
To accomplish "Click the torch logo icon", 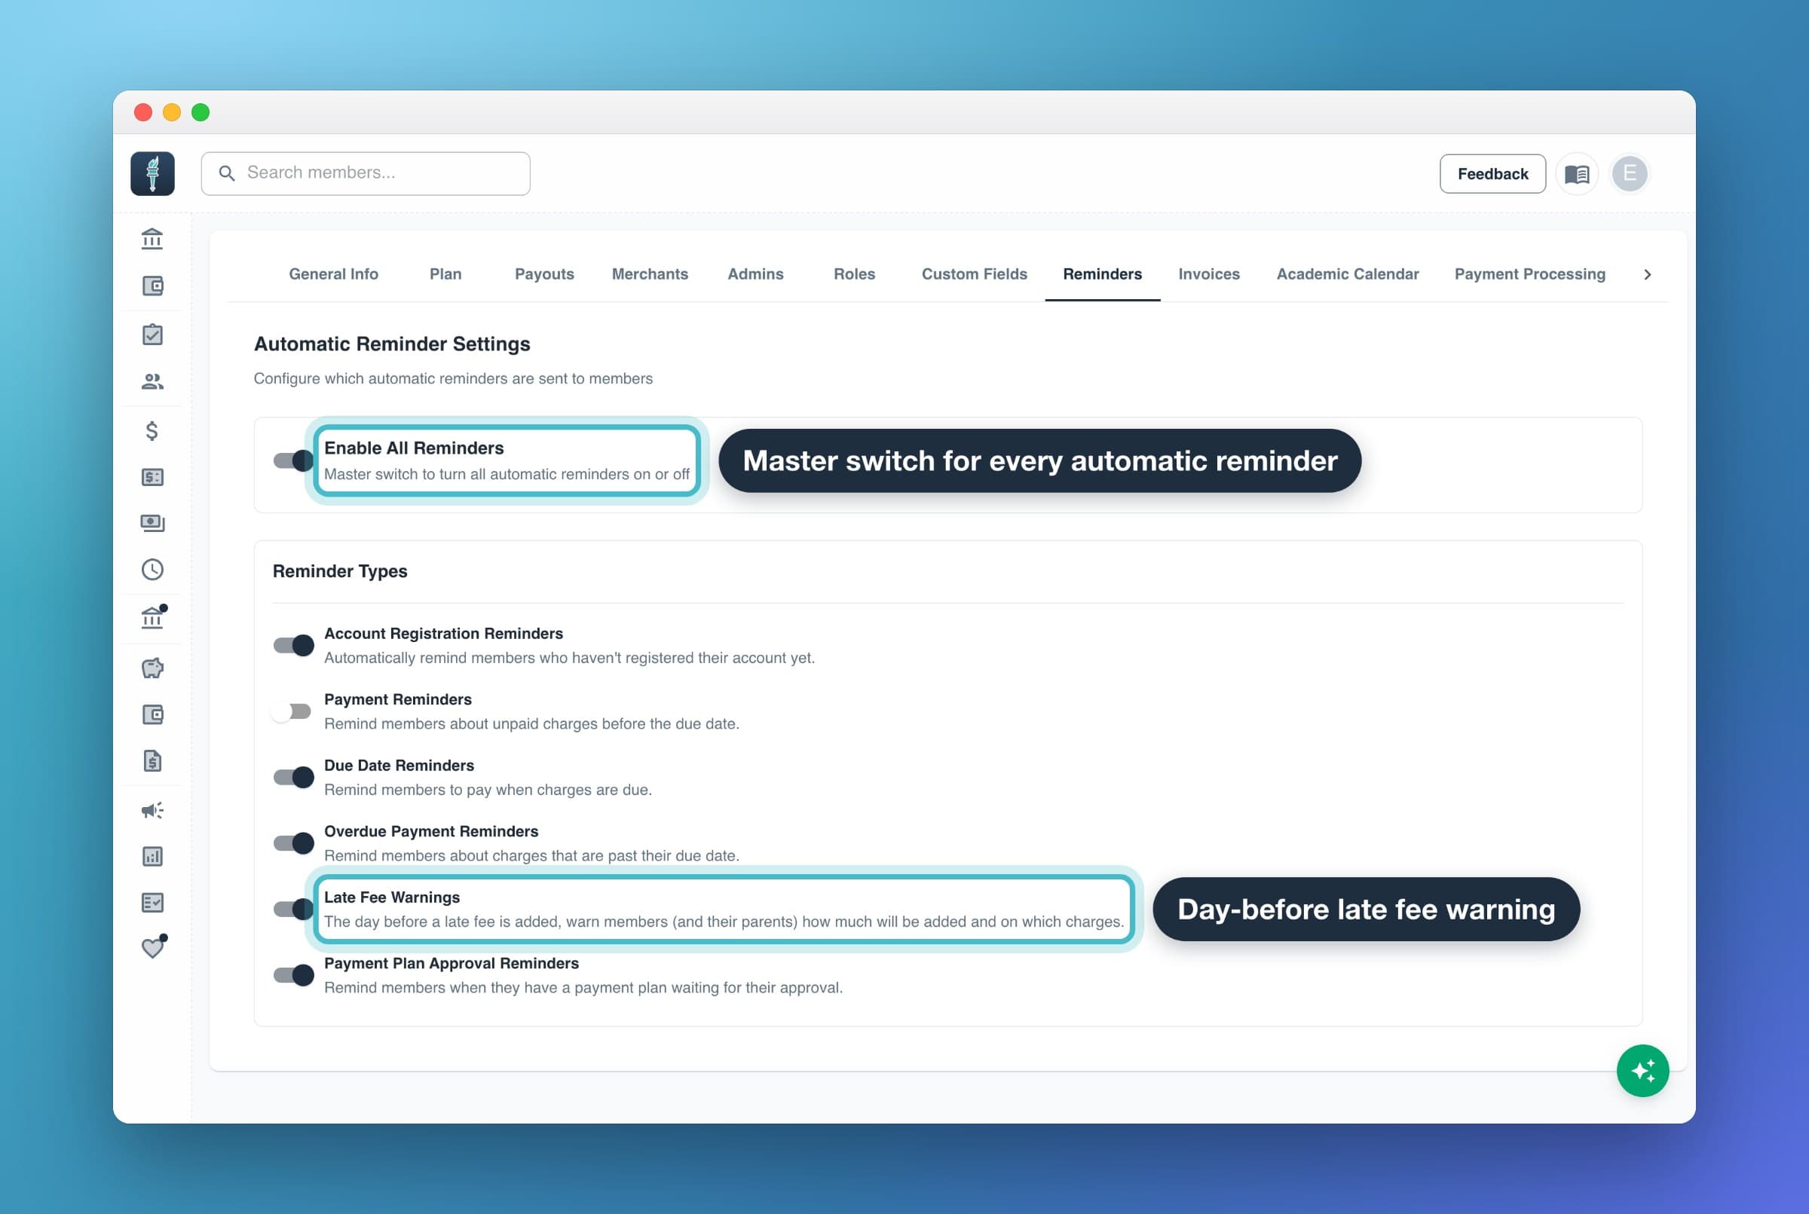I will 152,173.
